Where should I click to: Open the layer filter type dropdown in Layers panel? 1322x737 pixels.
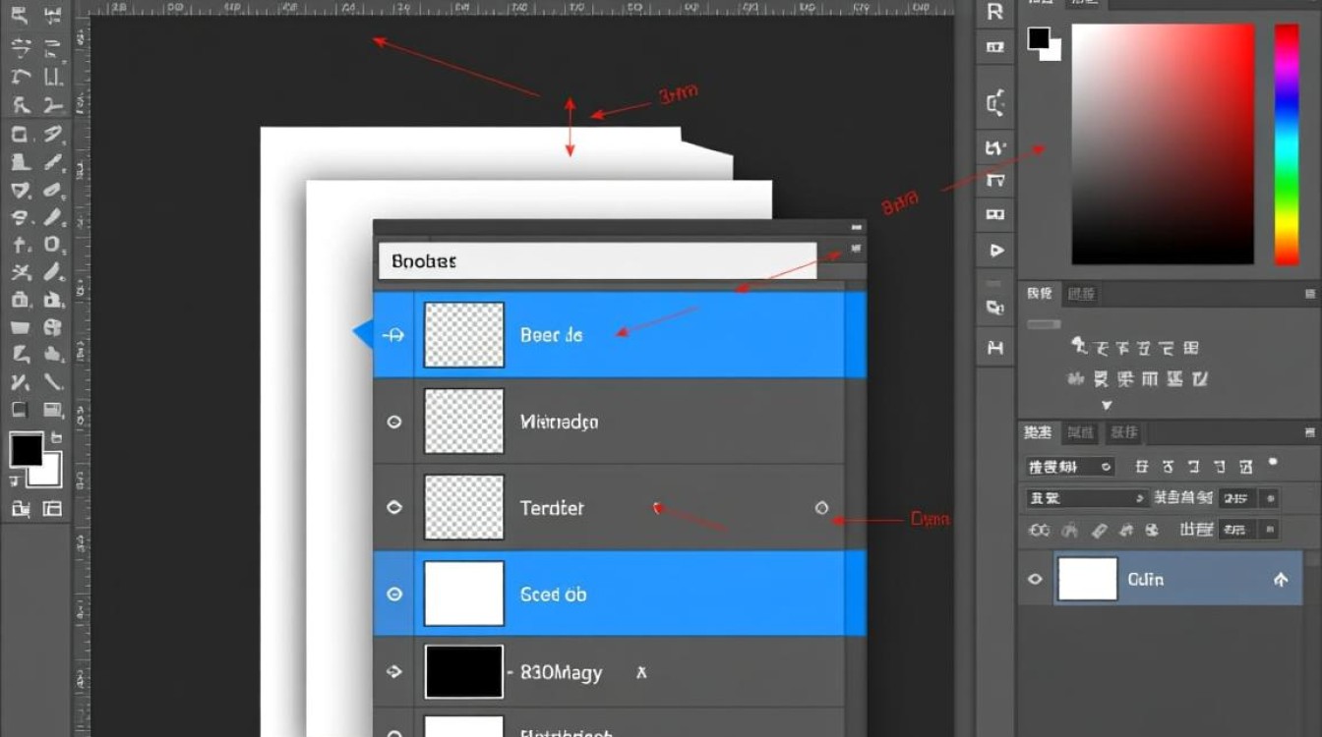(x=1070, y=467)
